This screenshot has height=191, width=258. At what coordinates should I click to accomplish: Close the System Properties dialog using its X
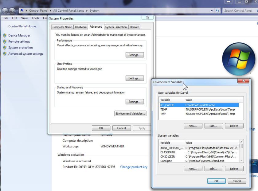coord(147,18)
